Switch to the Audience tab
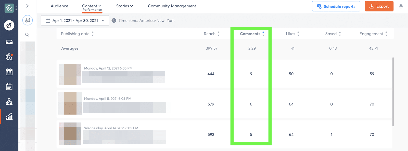Image resolution: width=408 pixels, height=151 pixels. coord(59,6)
